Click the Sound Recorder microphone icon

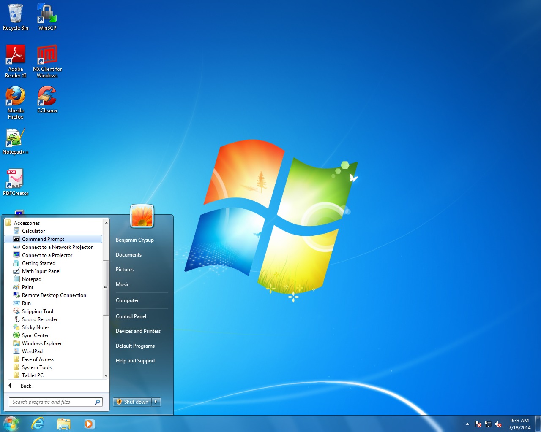16,319
